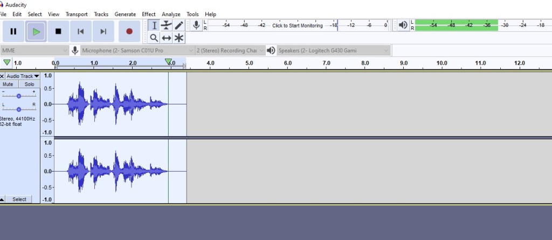Mute the audio track

8,84
